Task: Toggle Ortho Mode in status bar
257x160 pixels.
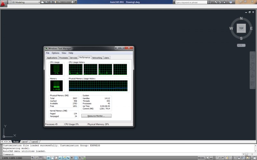Action: 44,158
